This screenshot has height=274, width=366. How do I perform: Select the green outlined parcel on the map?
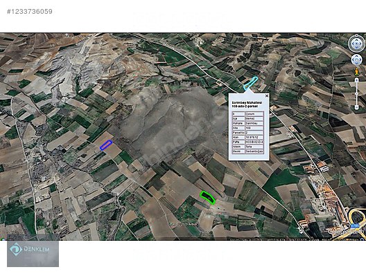(207, 198)
